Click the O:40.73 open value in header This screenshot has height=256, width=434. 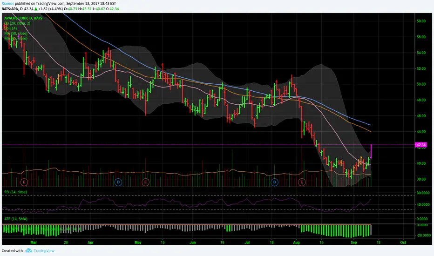70,9
